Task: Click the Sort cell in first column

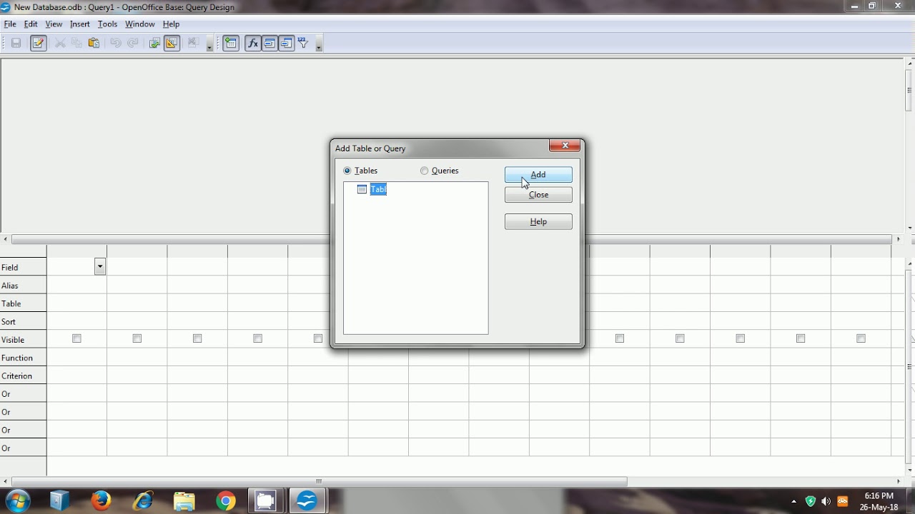Action: [76, 321]
